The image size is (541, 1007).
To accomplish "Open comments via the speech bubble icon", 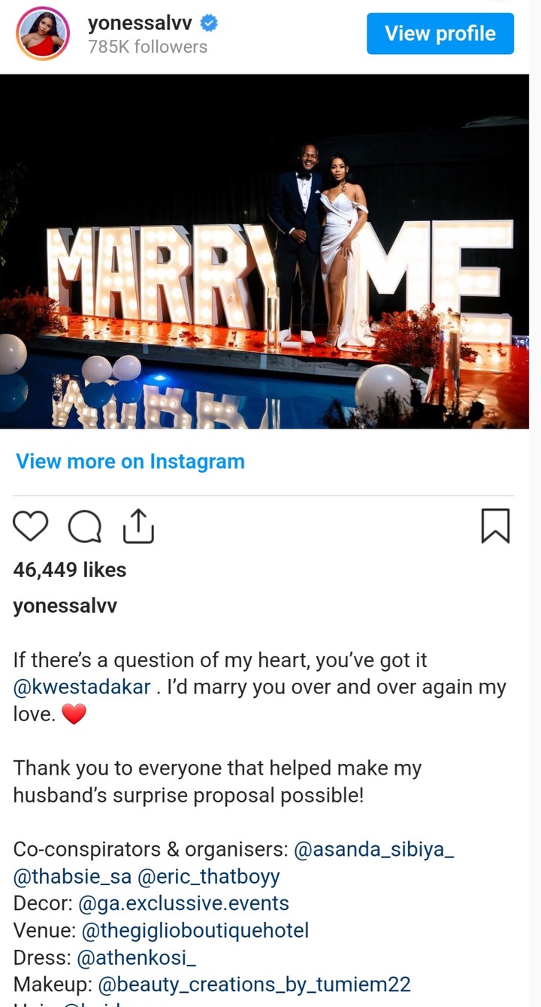I will [85, 526].
